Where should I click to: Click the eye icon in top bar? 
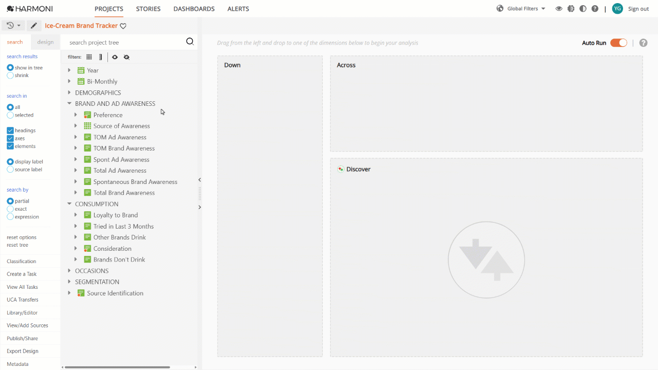559,9
